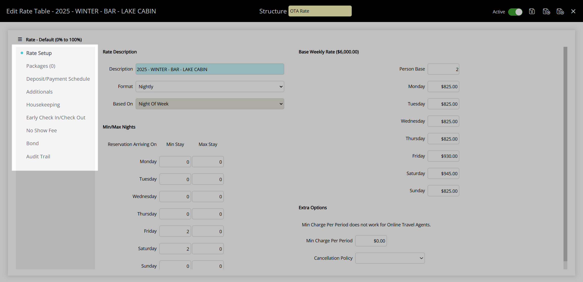Click the vertical scrollbar of the rate panel
This screenshot has height=282, width=583.
[565, 154]
